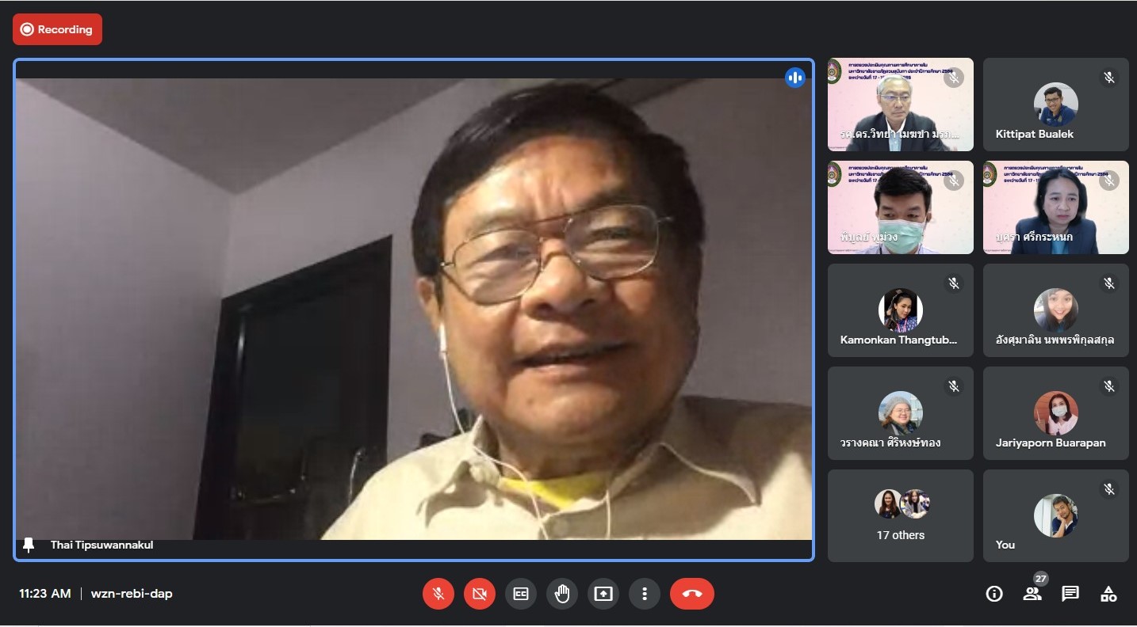
Task: Open the three-dot more options menu
Action: pyautogui.click(x=645, y=594)
